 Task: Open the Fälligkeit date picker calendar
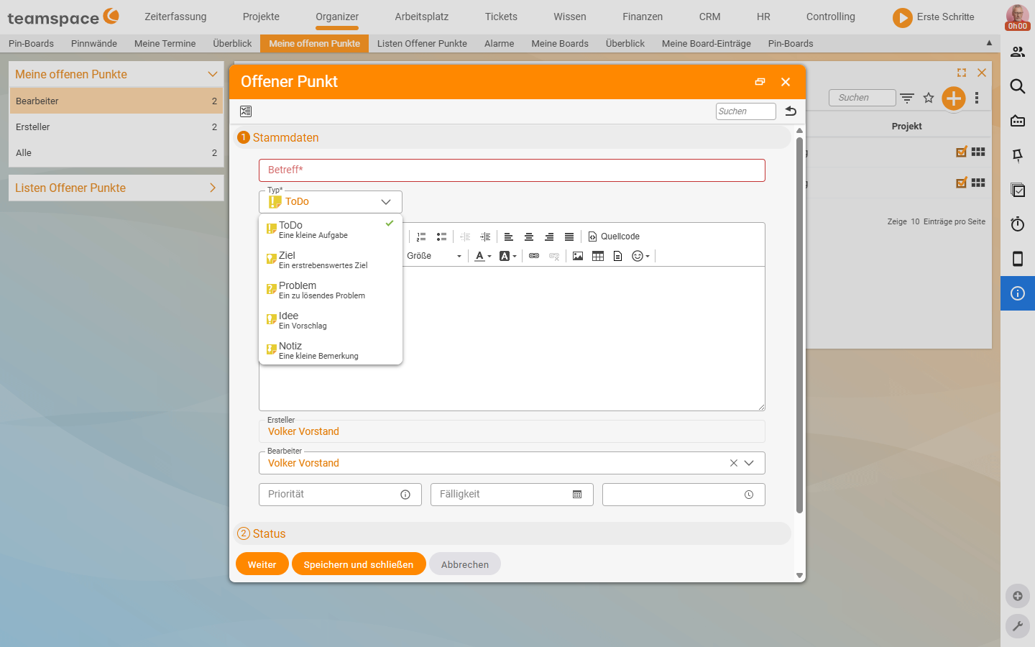coord(577,495)
